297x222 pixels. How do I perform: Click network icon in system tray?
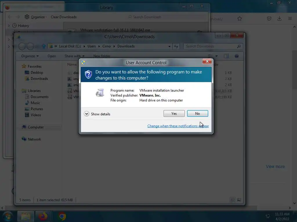pyautogui.click(x=268, y=216)
